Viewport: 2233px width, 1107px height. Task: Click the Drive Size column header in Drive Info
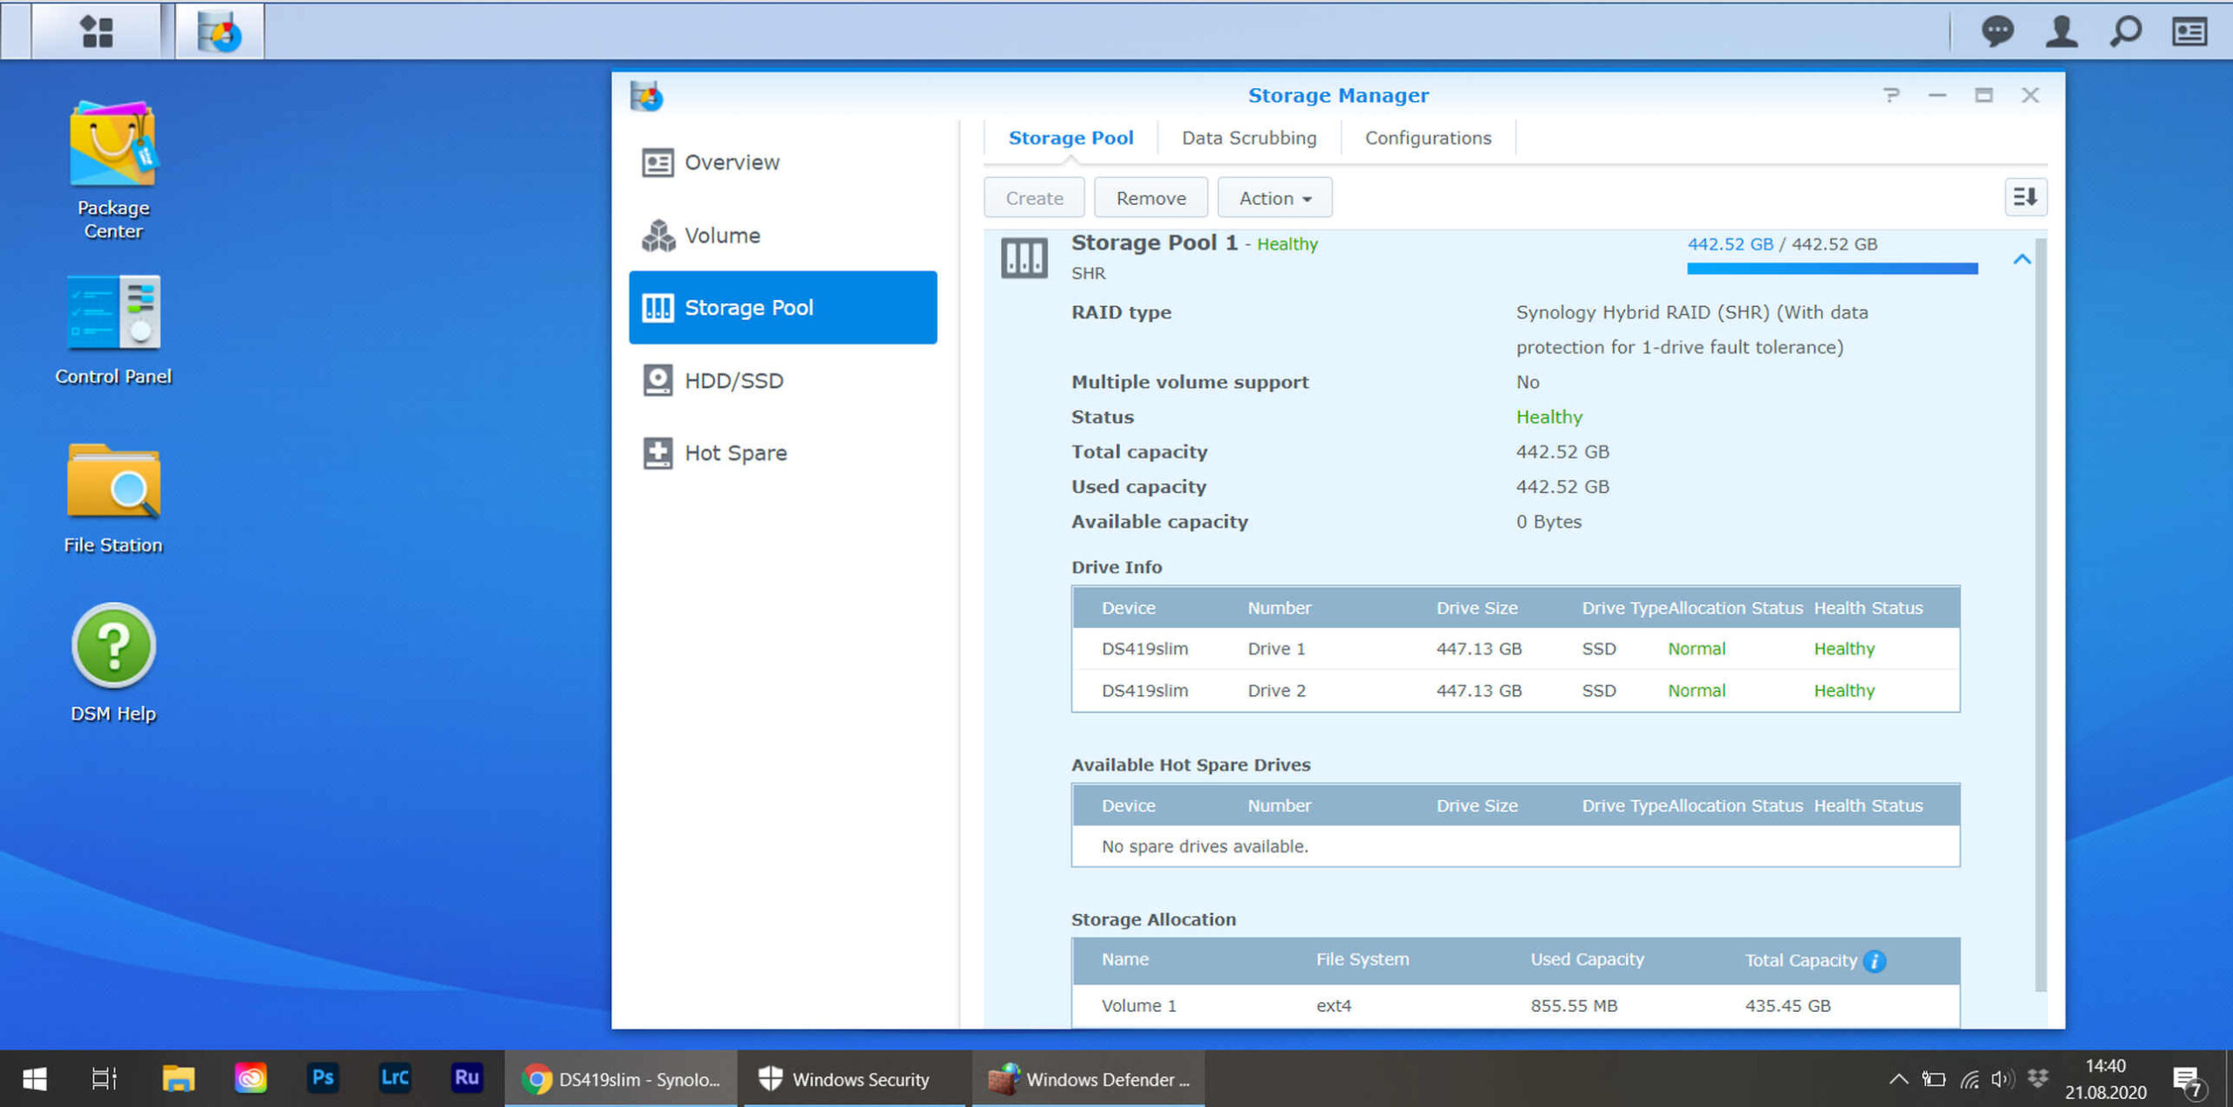tap(1477, 608)
